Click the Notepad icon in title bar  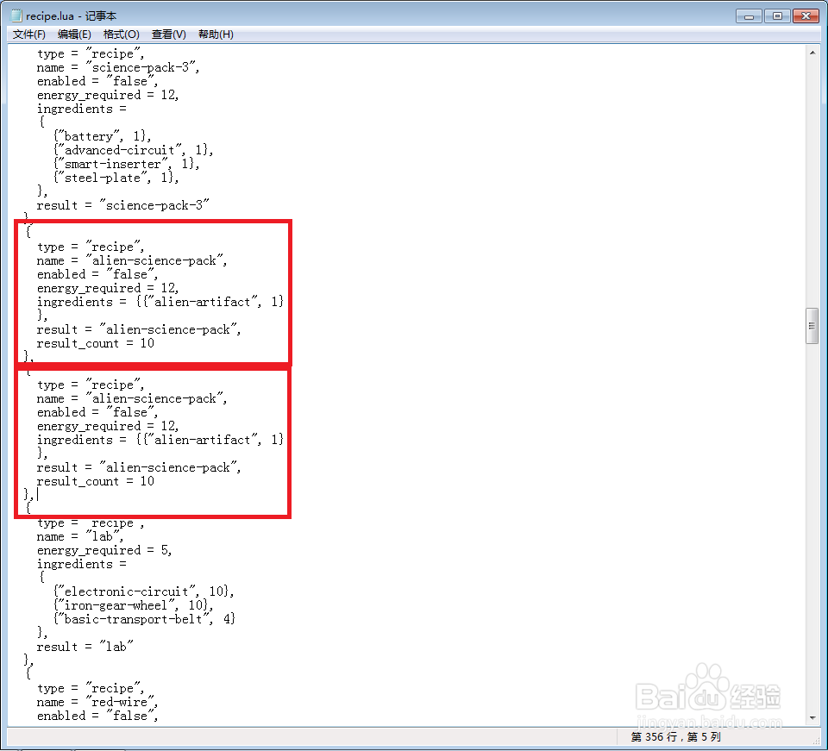[x=17, y=16]
